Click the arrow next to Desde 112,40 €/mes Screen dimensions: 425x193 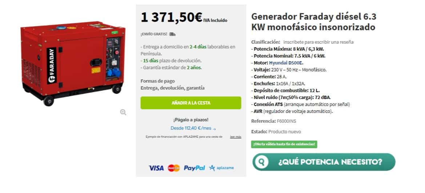(x=214, y=129)
